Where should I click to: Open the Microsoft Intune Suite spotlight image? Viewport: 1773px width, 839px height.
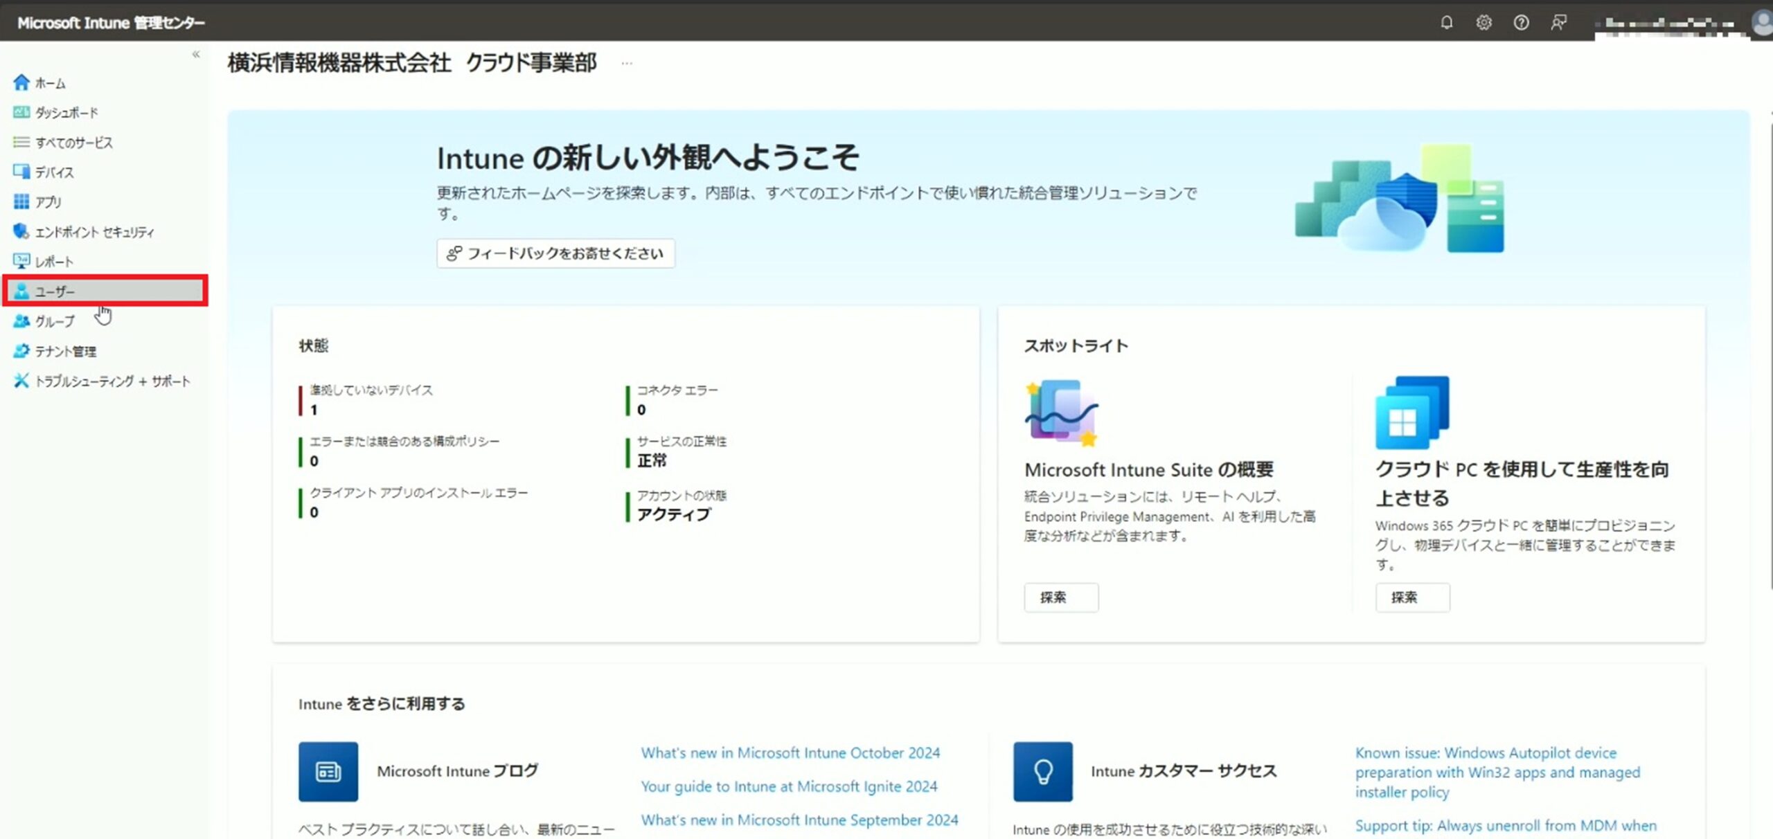point(1061,413)
